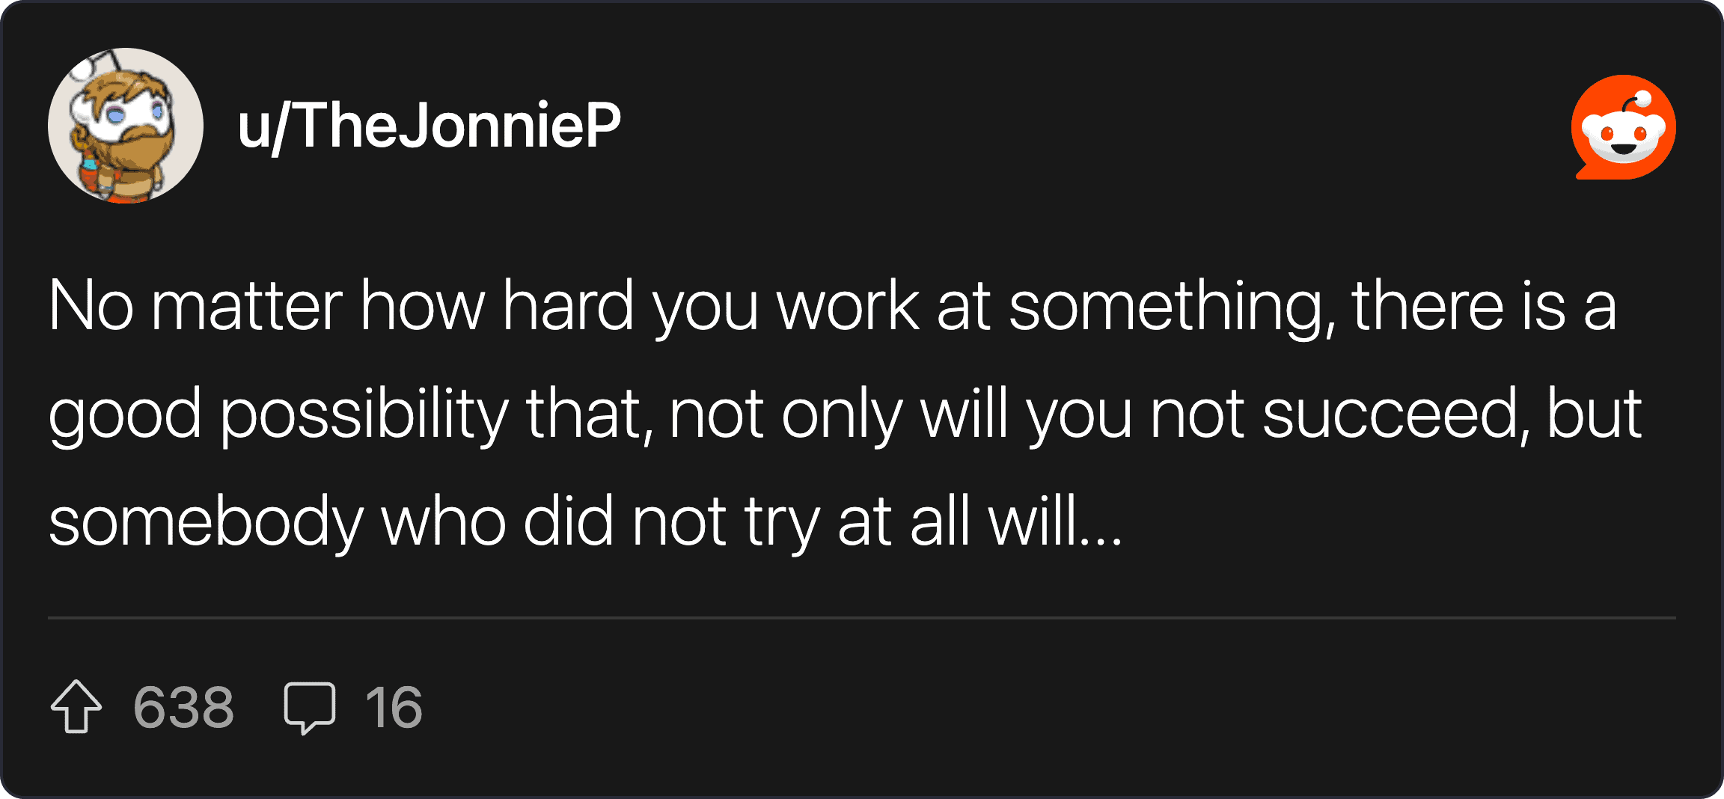
Task: Open the post starting 'No matter how hard'
Action: 832,306
